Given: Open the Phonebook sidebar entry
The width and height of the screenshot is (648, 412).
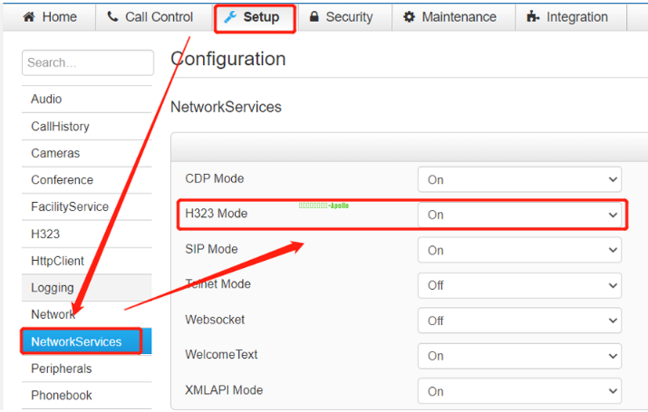Looking at the screenshot, I should pos(62,395).
